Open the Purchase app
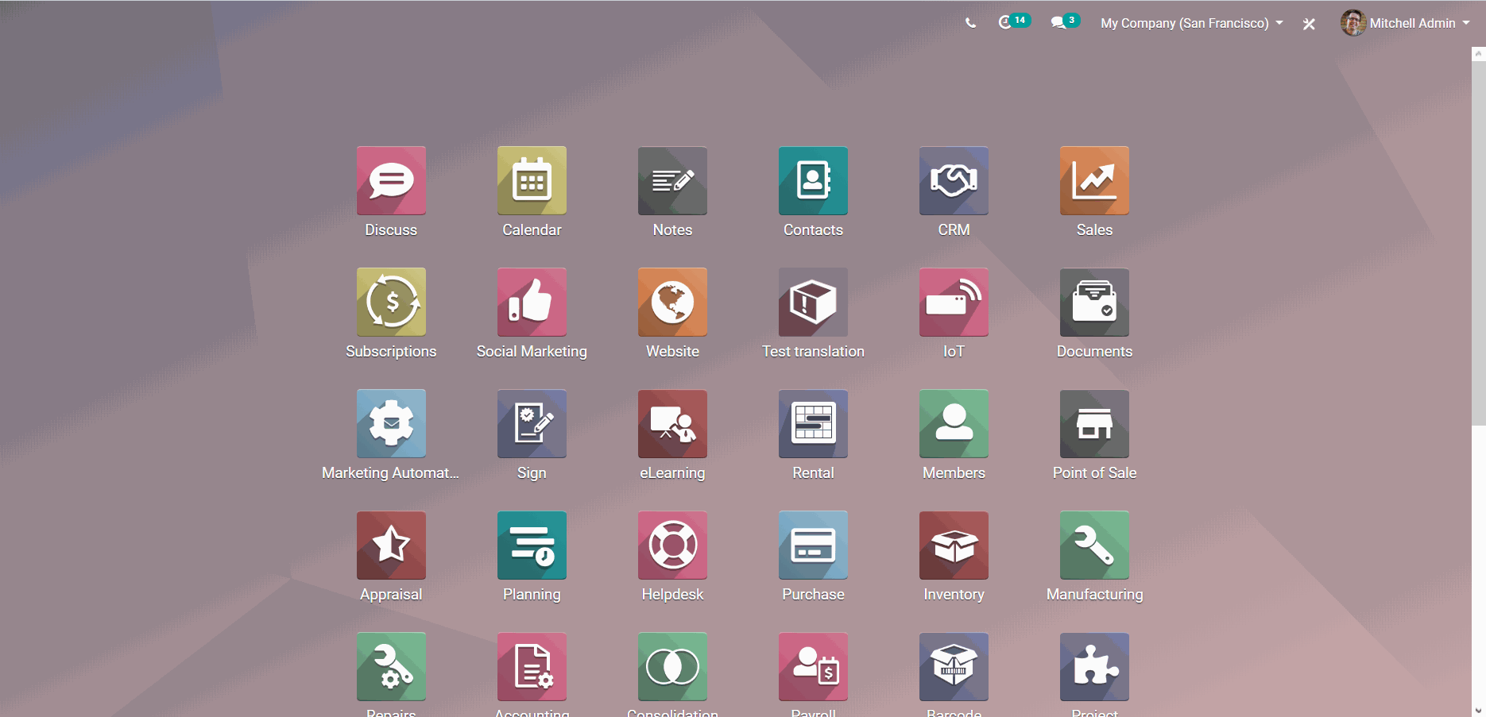 [x=813, y=545]
